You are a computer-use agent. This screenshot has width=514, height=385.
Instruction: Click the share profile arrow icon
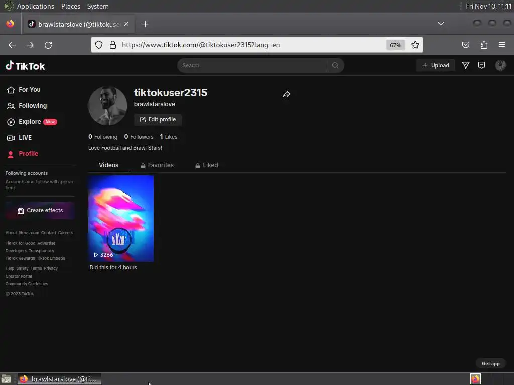coord(287,94)
